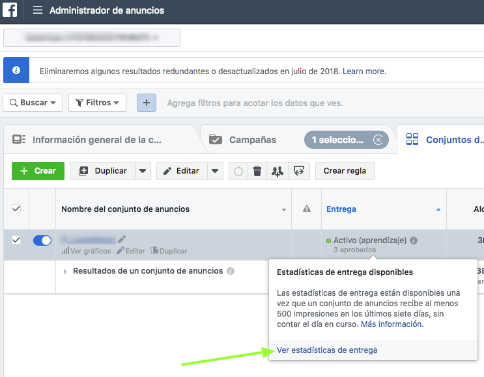This screenshot has width=484, height=377.
Task: Click the audience people icon in toolbar
Action: coord(278,171)
